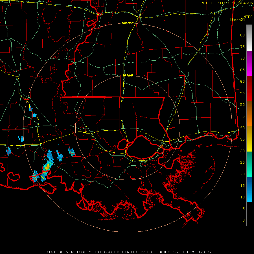Click the DIGITAL VERTICALLY INTEGRATED LIQUID (VIL) caption
This screenshot has width=254, height=254.
tap(99, 252)
